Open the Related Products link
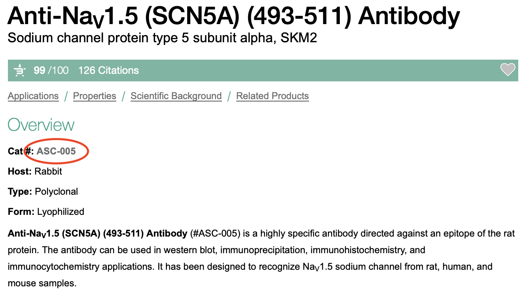523x297 pixels. [272, 96]
